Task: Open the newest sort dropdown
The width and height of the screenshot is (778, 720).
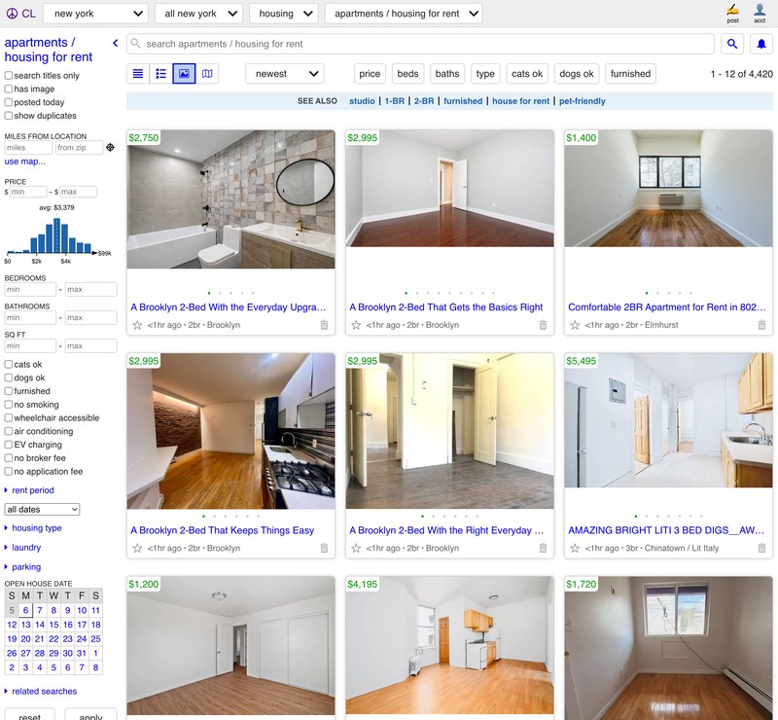Action: pos(285,74)
